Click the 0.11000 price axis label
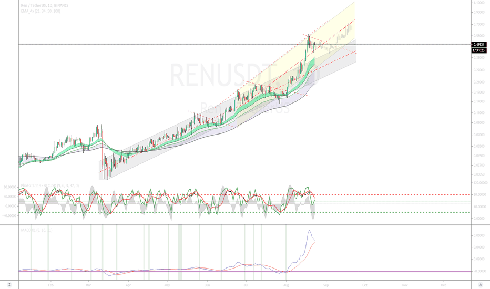Image resolution: width=490 pixels, height=289 pixels. click(x=479, y=113)
